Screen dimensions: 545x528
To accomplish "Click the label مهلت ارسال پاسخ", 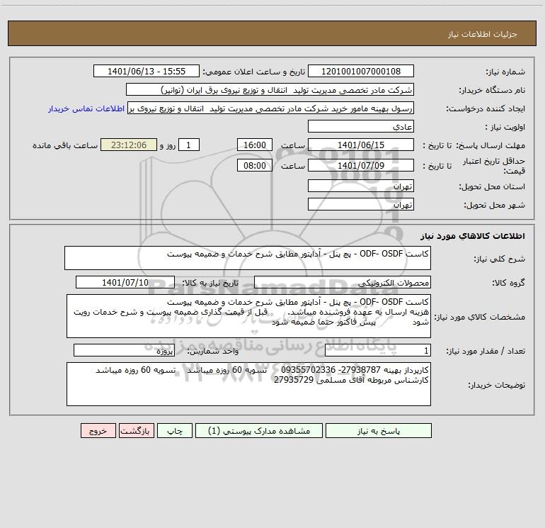I will pyautogui.click(x=490, y=145).
